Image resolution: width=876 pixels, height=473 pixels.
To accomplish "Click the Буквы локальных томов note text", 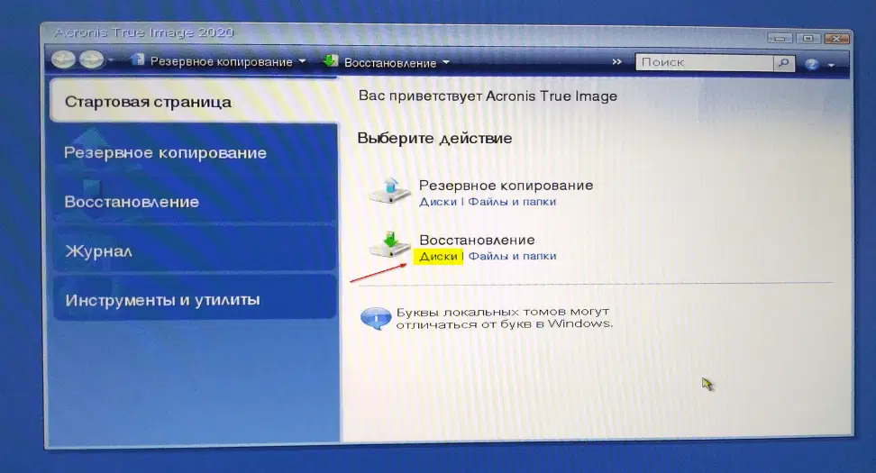I will click(x=504, y=318).
